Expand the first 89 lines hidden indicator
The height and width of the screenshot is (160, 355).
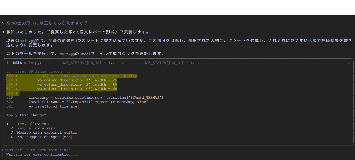coord(38,71)
